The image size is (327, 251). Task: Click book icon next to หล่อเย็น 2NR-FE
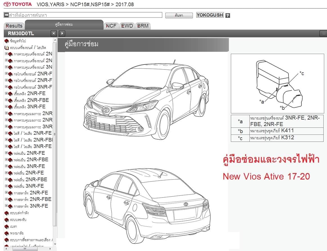point(10,153)
